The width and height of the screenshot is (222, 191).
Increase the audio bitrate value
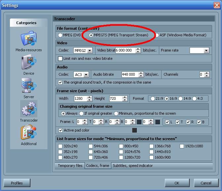point(141,73)
